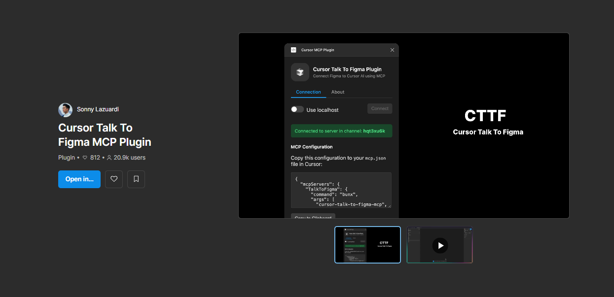Click the heart like icon button
The width and height of the screenshot is (614, 297).
114,179
